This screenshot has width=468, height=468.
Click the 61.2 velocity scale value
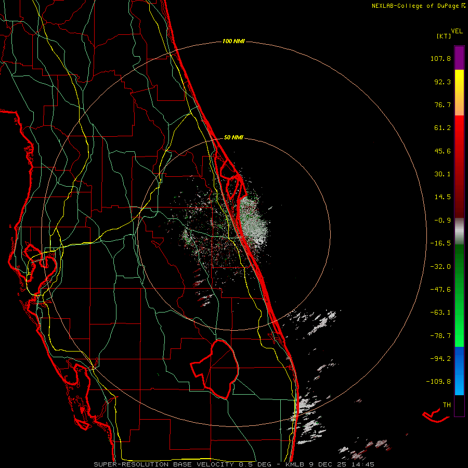pos(443,128)
